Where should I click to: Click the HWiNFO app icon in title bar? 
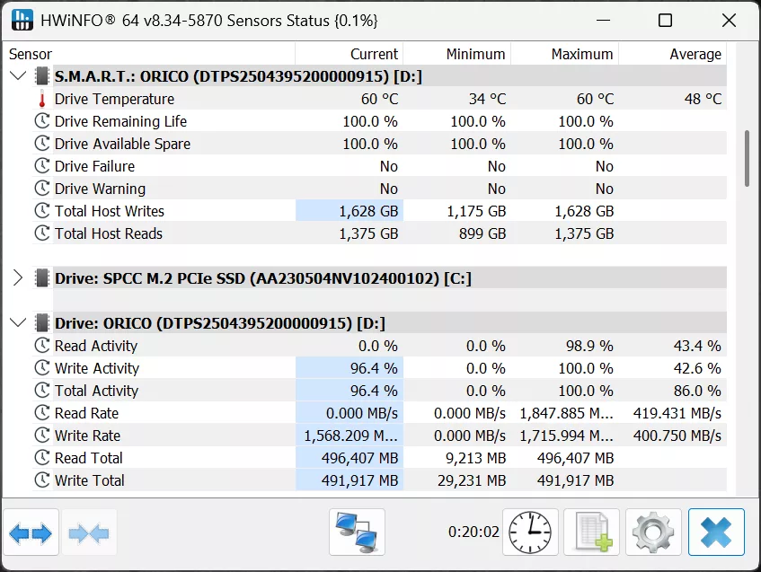(x=22, y=20)
